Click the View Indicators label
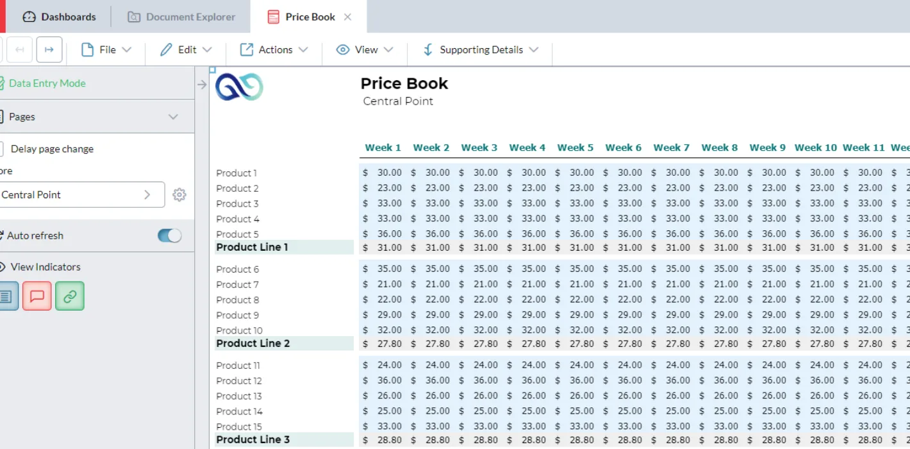Viewport: 910px width, 449px height. coord(45,267)
